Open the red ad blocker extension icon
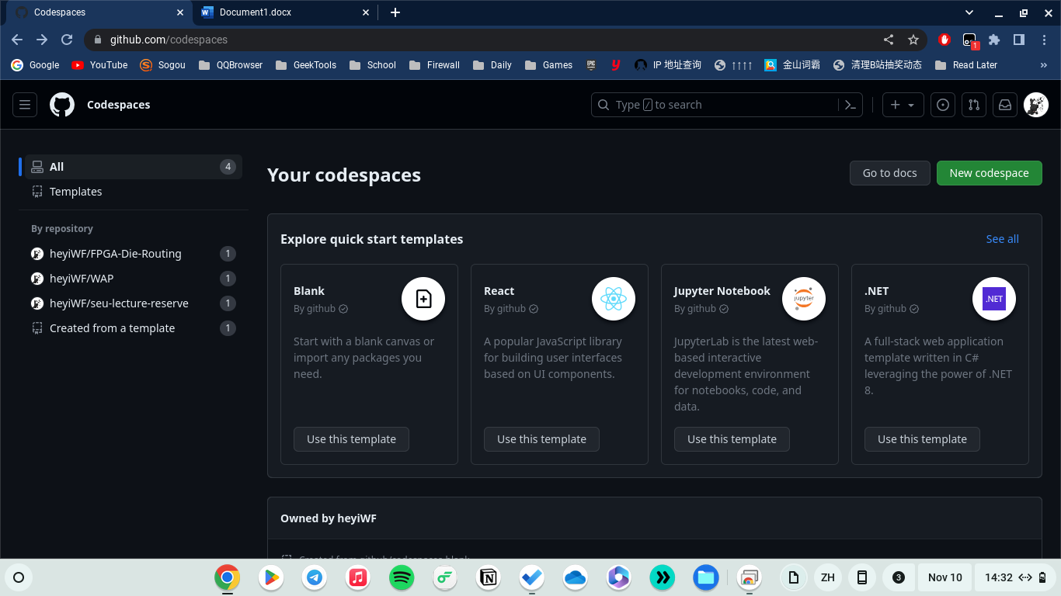1061x596 pixels. tap(944, 40)
